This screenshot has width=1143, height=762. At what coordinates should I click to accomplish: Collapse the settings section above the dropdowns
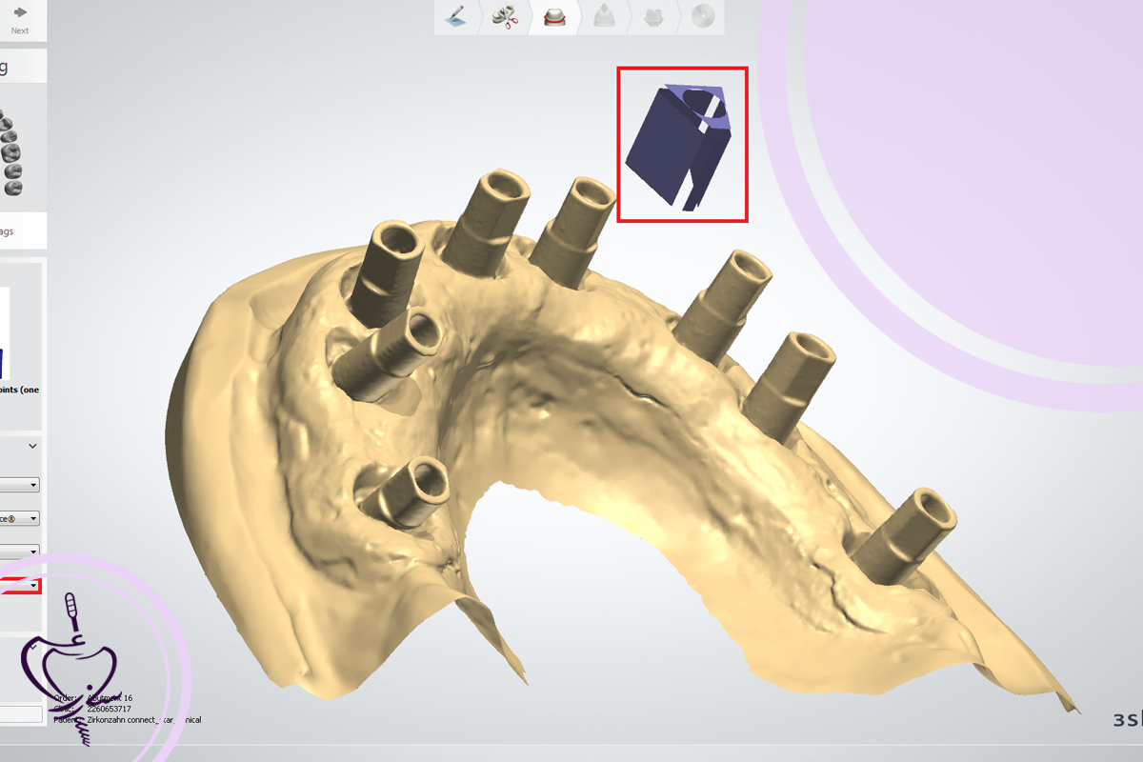click(33, 446)
